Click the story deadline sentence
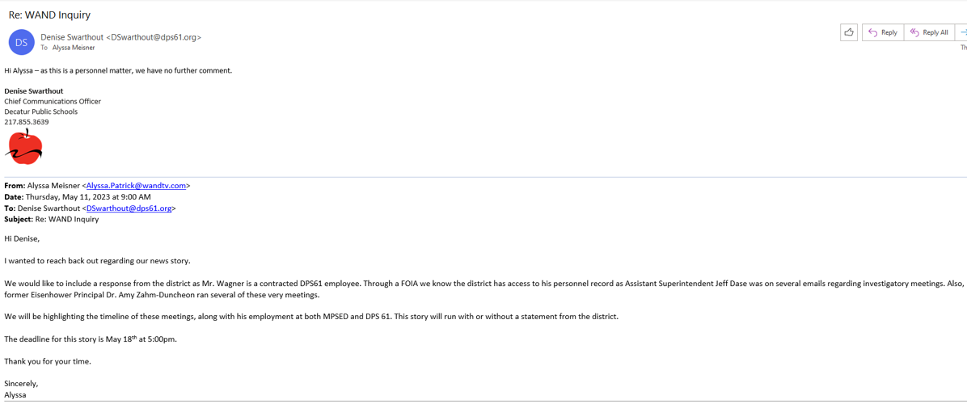The height and width of the screenshot is (404, 967). pyautogui.click(x=91, y=339)
